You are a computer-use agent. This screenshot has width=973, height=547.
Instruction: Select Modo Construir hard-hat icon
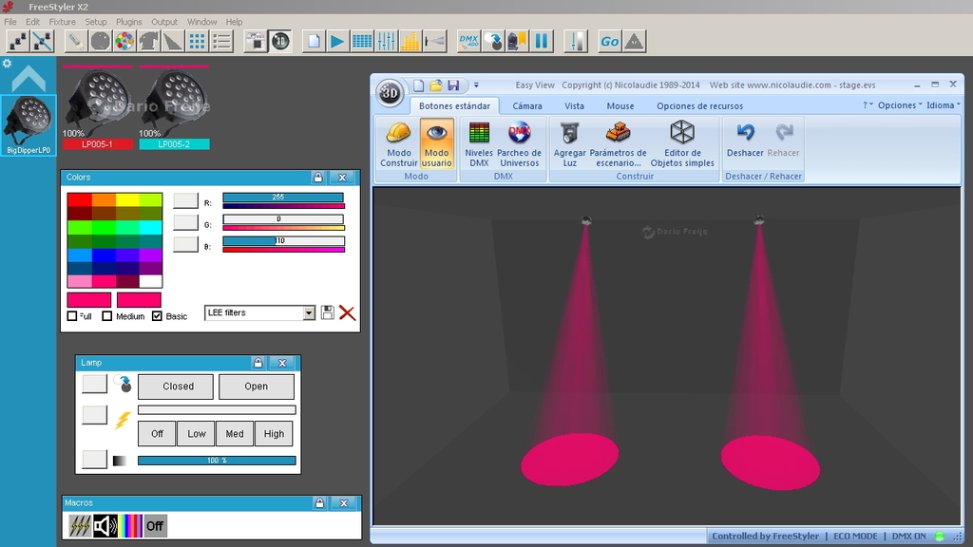(398, 144)
